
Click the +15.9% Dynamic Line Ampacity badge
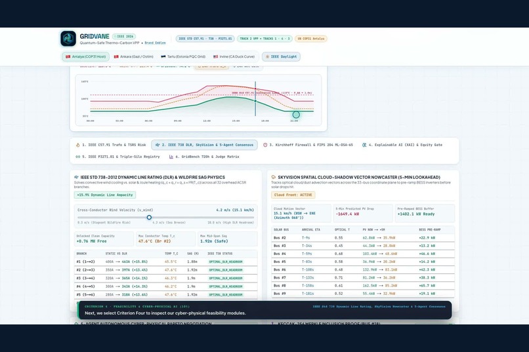click(105, 195)
